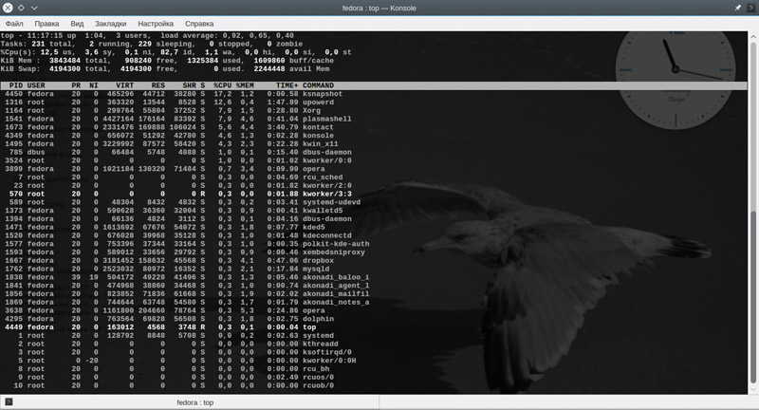
Task: Click the 'KiB Mem' summary line
Action: tap(167, 61)
